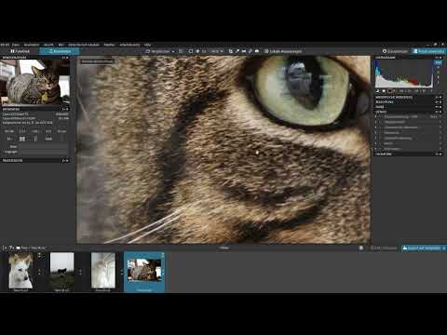The height and width of the screenshot is (335, 447).
Task: Collapse the Details palette
Action: (408, 112)
